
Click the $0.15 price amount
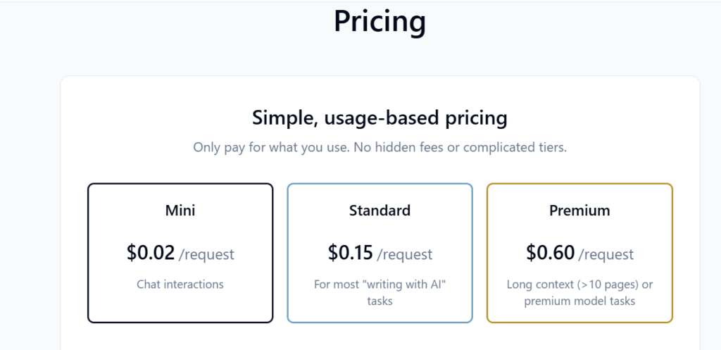[351, 253]
